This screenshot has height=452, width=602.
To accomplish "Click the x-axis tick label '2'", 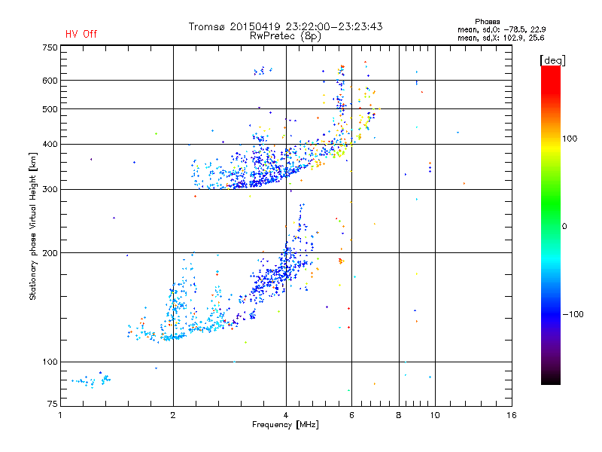I will point(173,415).
